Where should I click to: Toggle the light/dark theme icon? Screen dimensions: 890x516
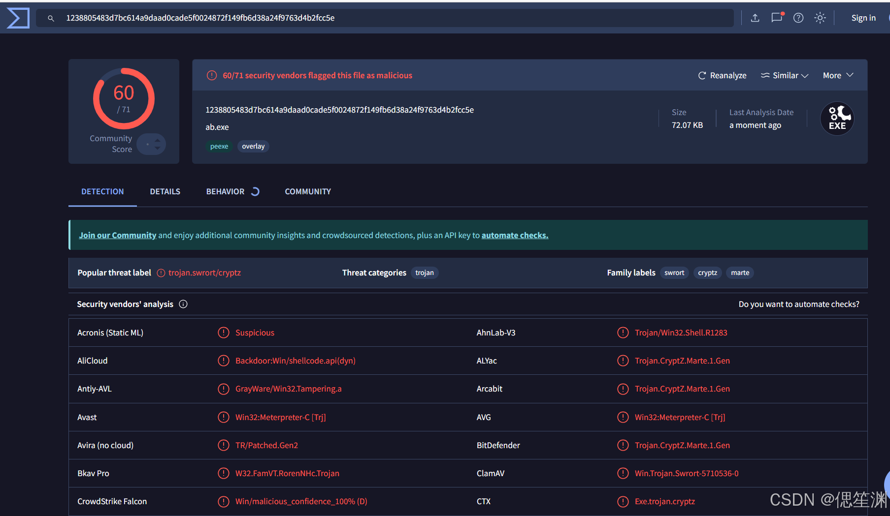tap(820, 18)
